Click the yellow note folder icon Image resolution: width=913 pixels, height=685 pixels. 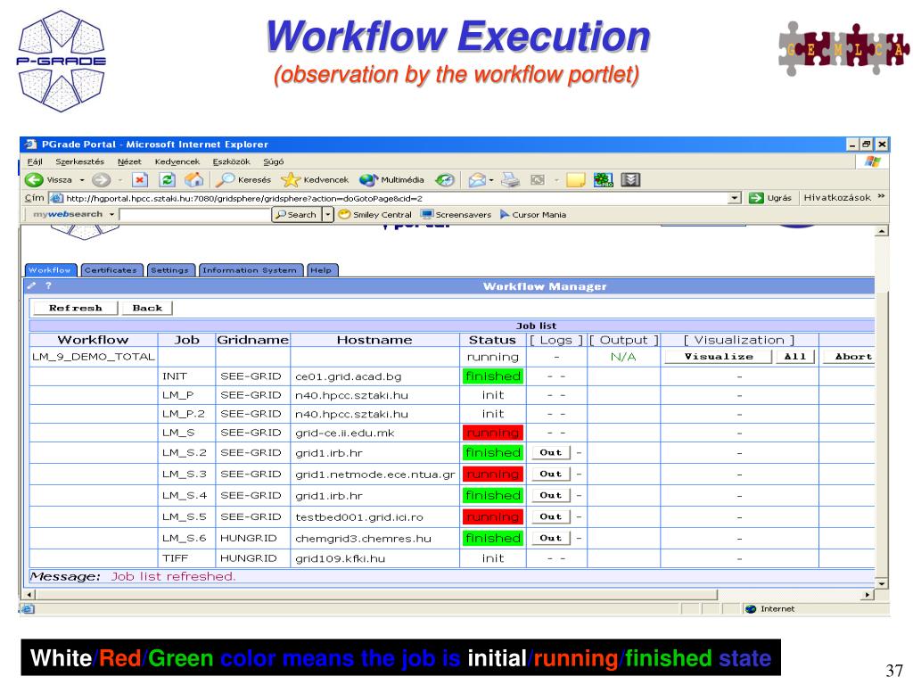click(x=575, y=180)
